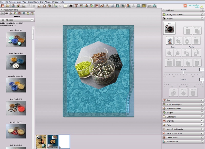
Task: Select the blank third page thumbnail
Action: (x=64, y=142)
